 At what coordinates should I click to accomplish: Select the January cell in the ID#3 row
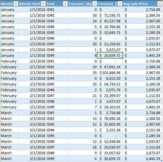(x=9, y=21)
